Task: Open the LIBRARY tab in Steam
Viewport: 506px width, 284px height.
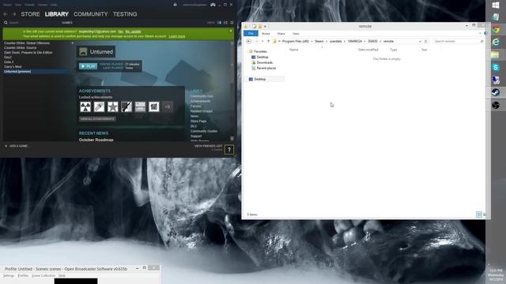Action: pos(57,14)
